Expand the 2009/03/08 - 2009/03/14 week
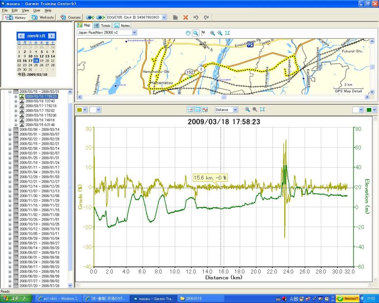 pyautogui.click(x=10, y=130)
